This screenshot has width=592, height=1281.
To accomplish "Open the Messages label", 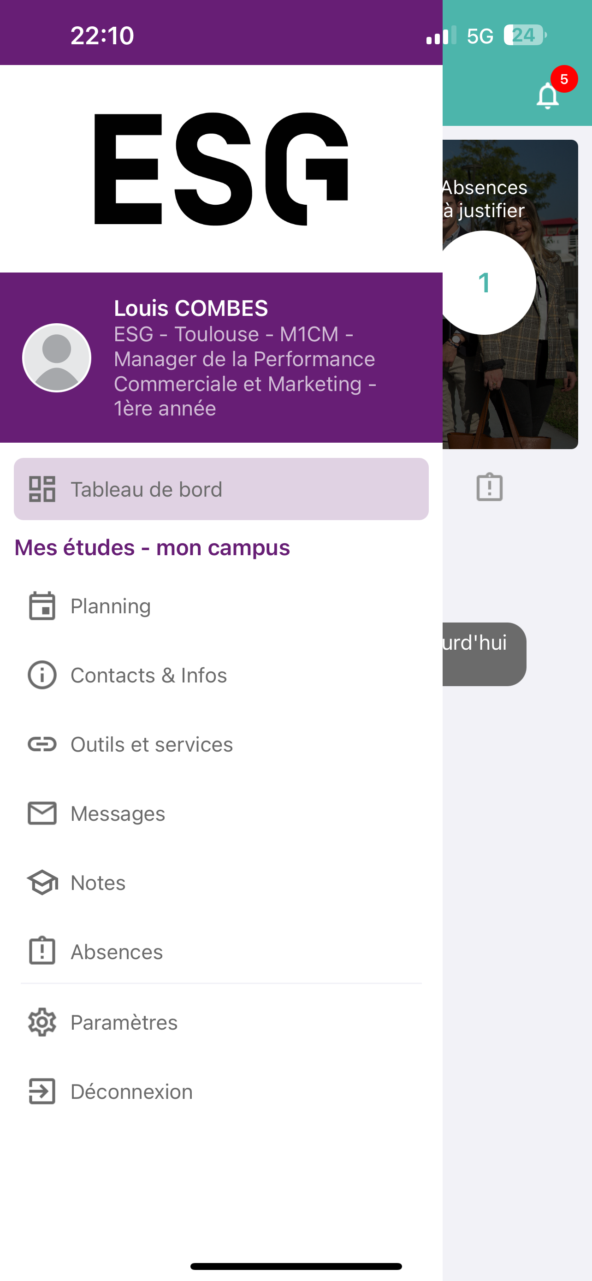I will (118, 813).
